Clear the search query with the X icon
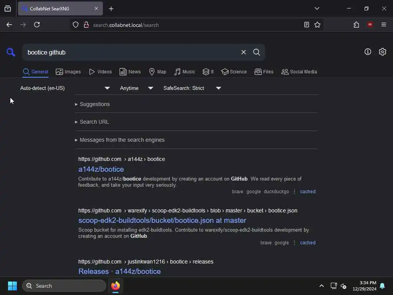The width and height of the screenshot is (393, 295). pyautogui.click(x=243, y=52)
